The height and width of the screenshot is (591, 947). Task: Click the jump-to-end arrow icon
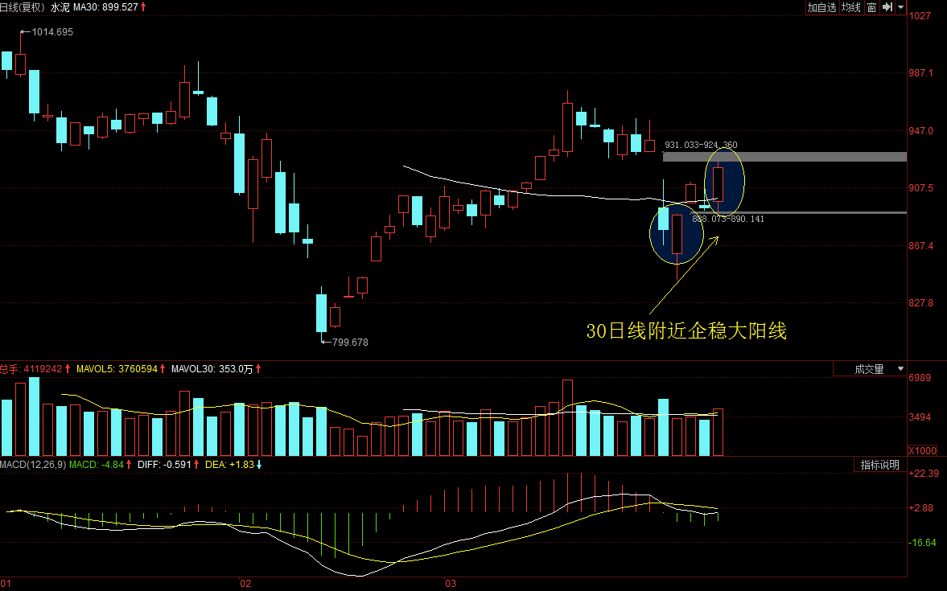[887, 7]
